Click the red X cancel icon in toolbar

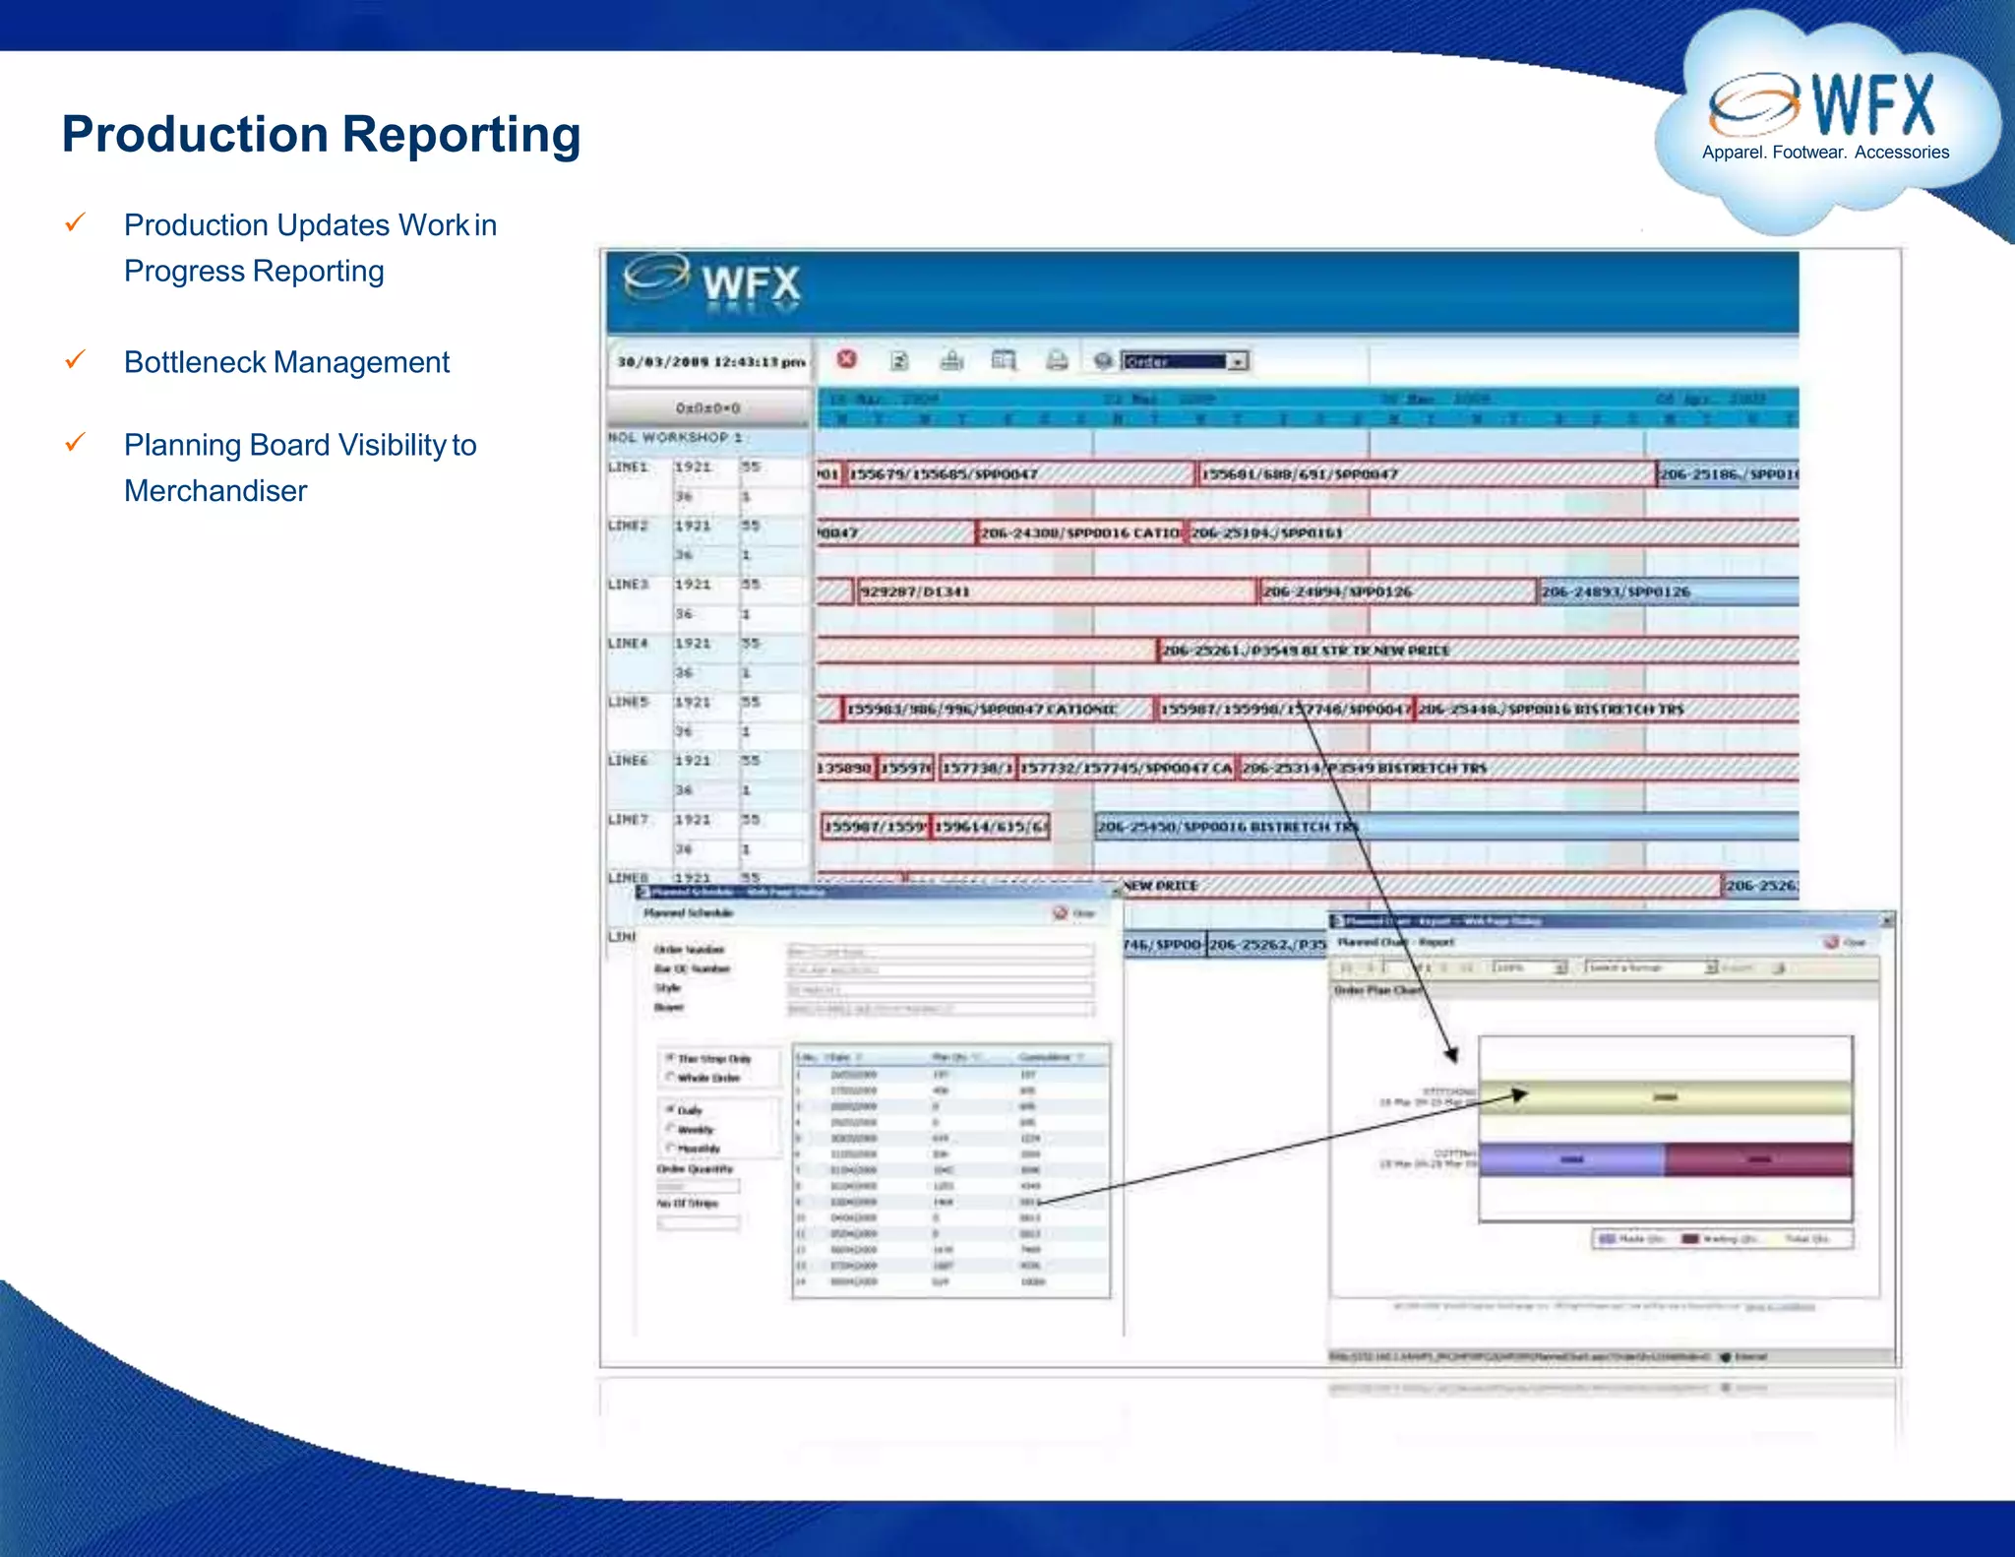846,359
